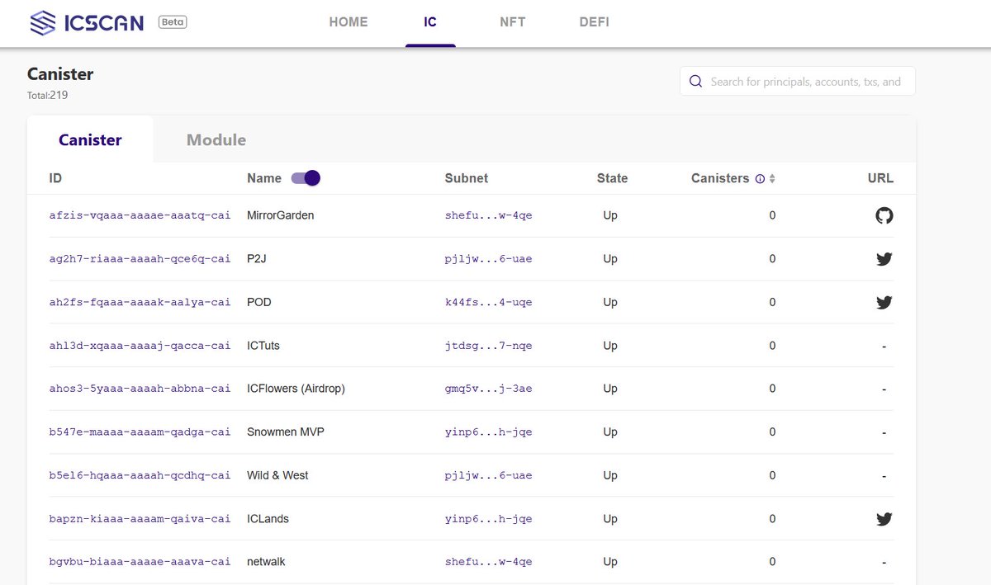The width and height of the screenshot is (991, 585).
Task: Select the Canister tab
Action: 90,140
